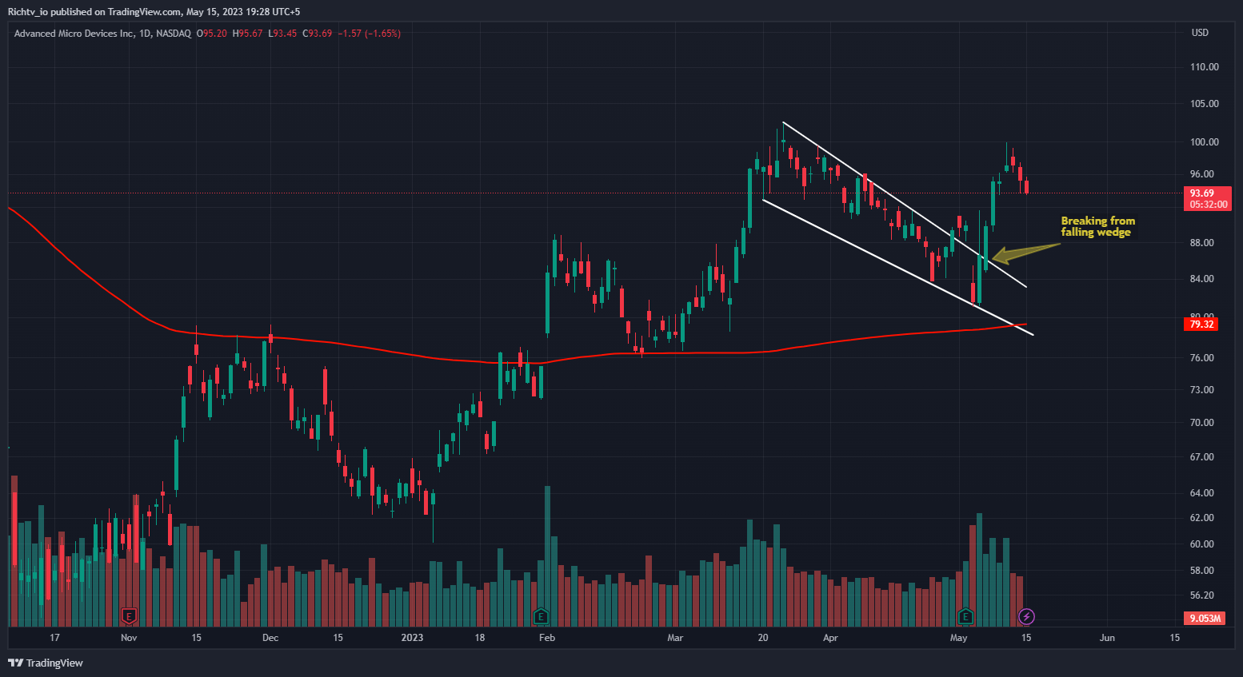Open the earnings marker near May

click(x=966, y=616)
